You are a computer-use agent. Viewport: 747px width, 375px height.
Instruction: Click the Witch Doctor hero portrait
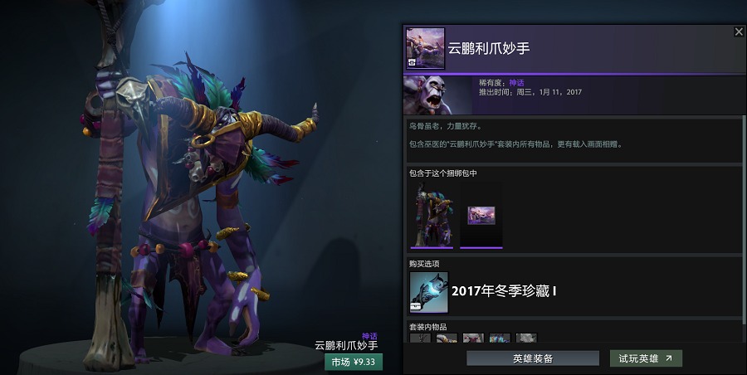437,95
